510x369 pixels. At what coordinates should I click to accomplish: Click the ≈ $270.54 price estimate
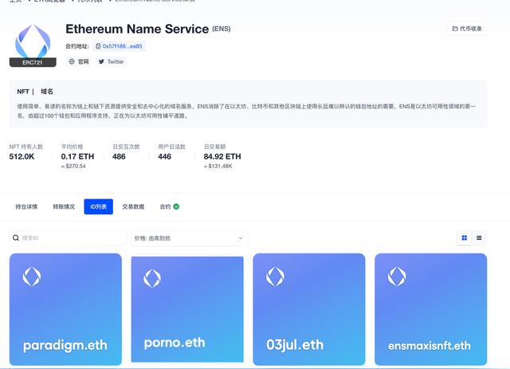click(x=73, y=167)
